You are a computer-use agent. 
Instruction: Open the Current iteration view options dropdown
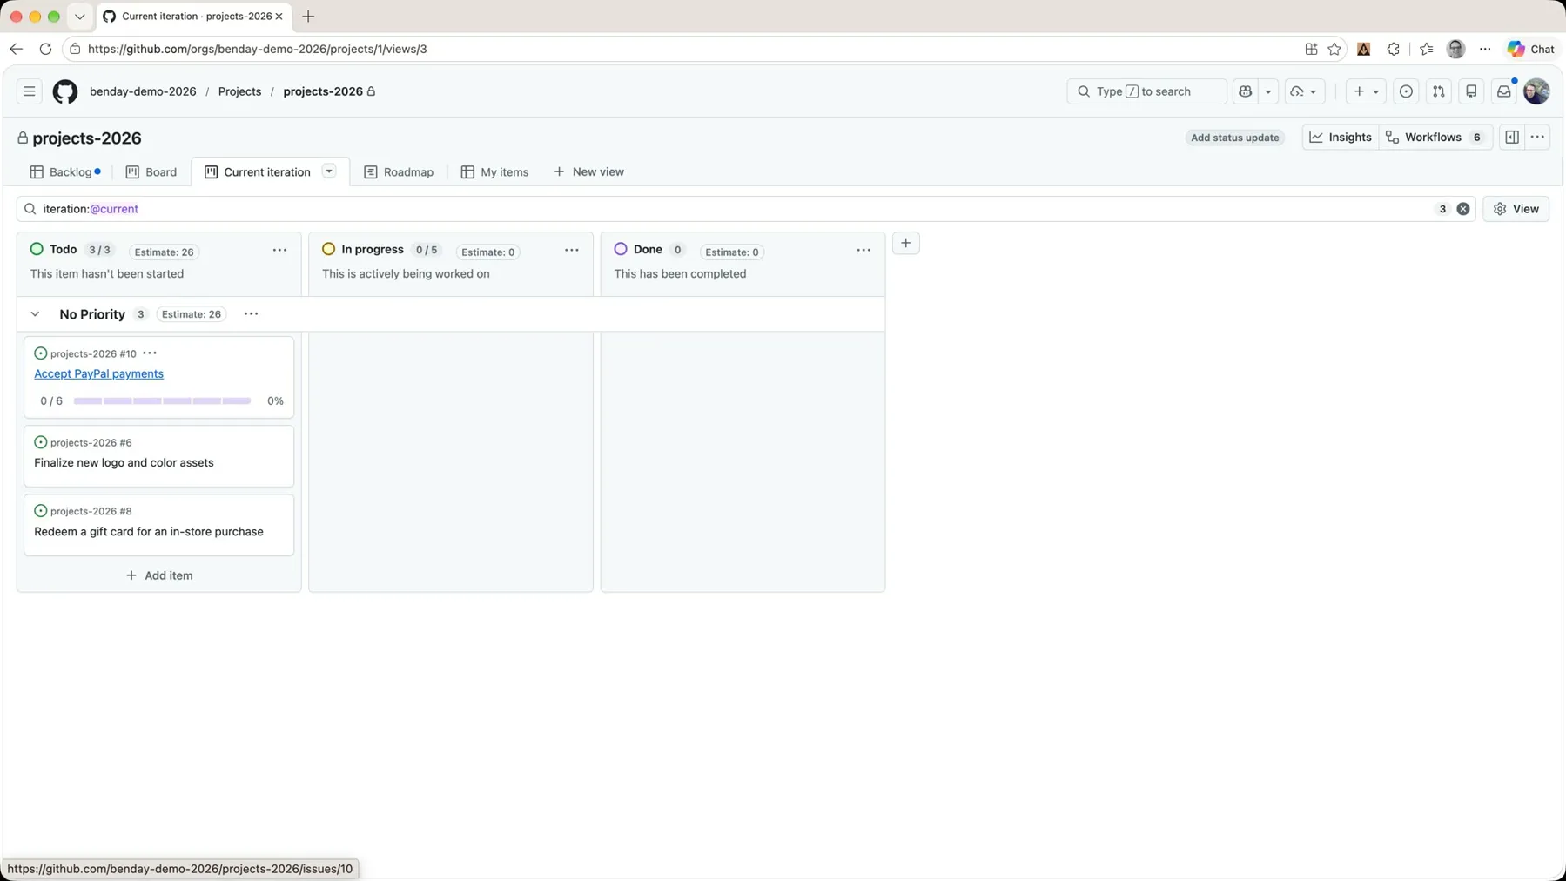pyautogui.click(x=329, y=171)
